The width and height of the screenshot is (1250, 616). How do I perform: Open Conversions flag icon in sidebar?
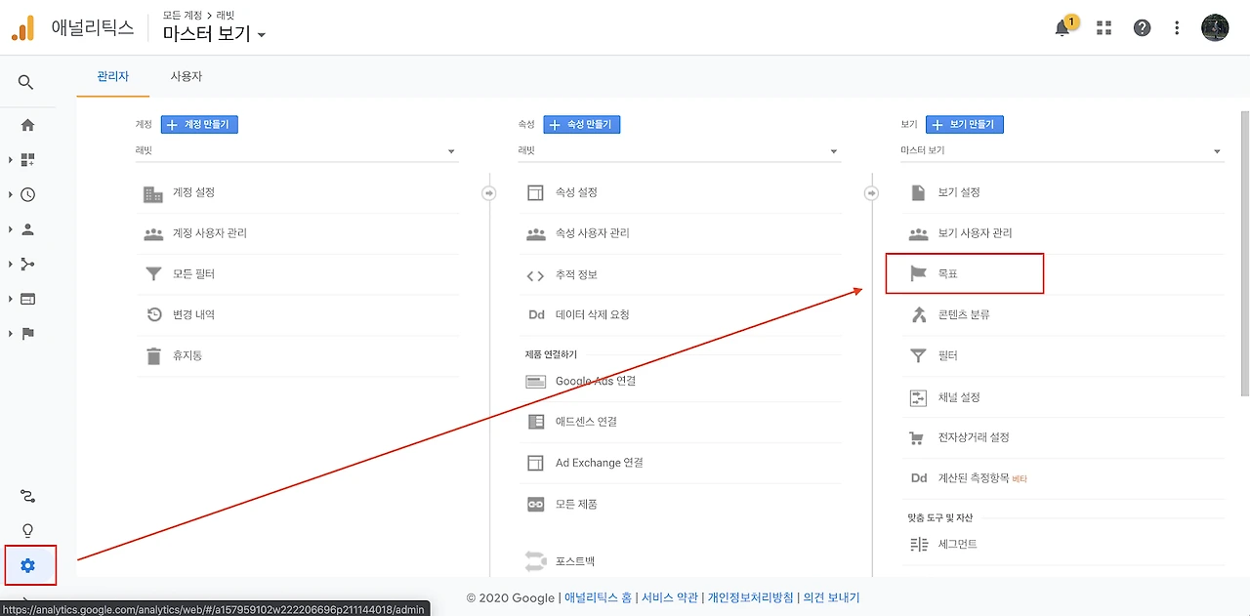[x=27, y=334]
